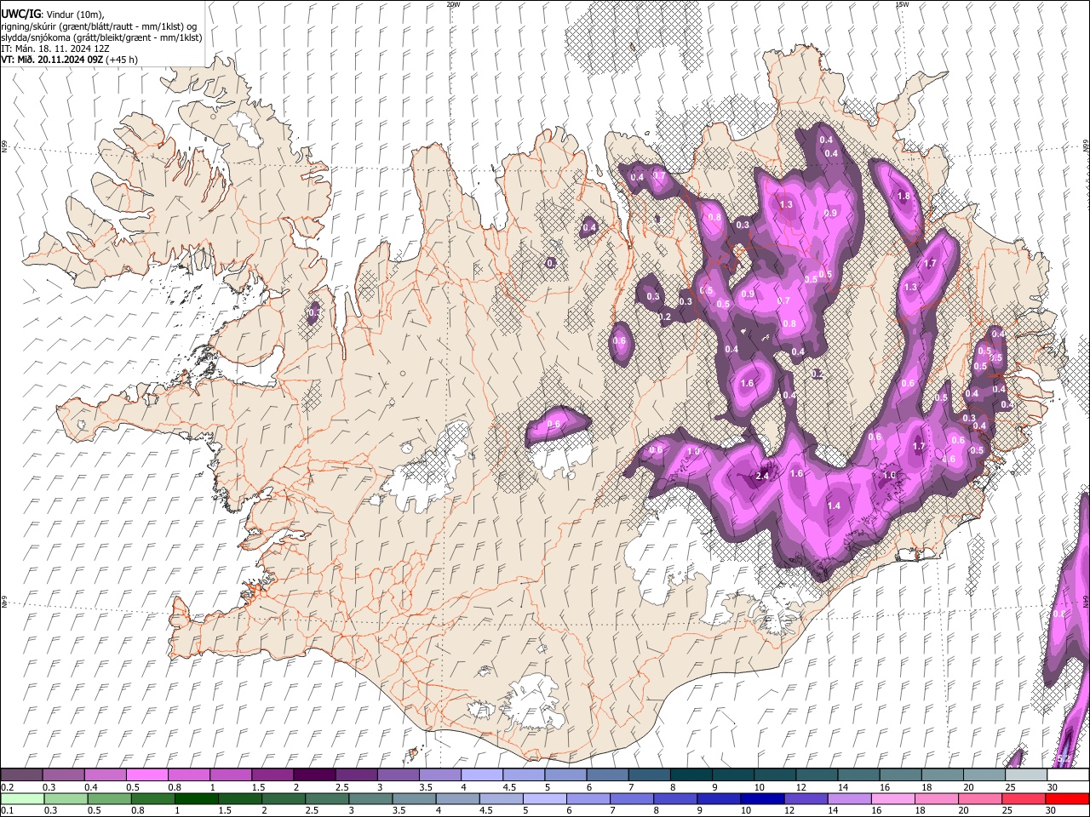Pick the bottom-row violet swatch labeled 12
1090x817 pixels.
806,798
